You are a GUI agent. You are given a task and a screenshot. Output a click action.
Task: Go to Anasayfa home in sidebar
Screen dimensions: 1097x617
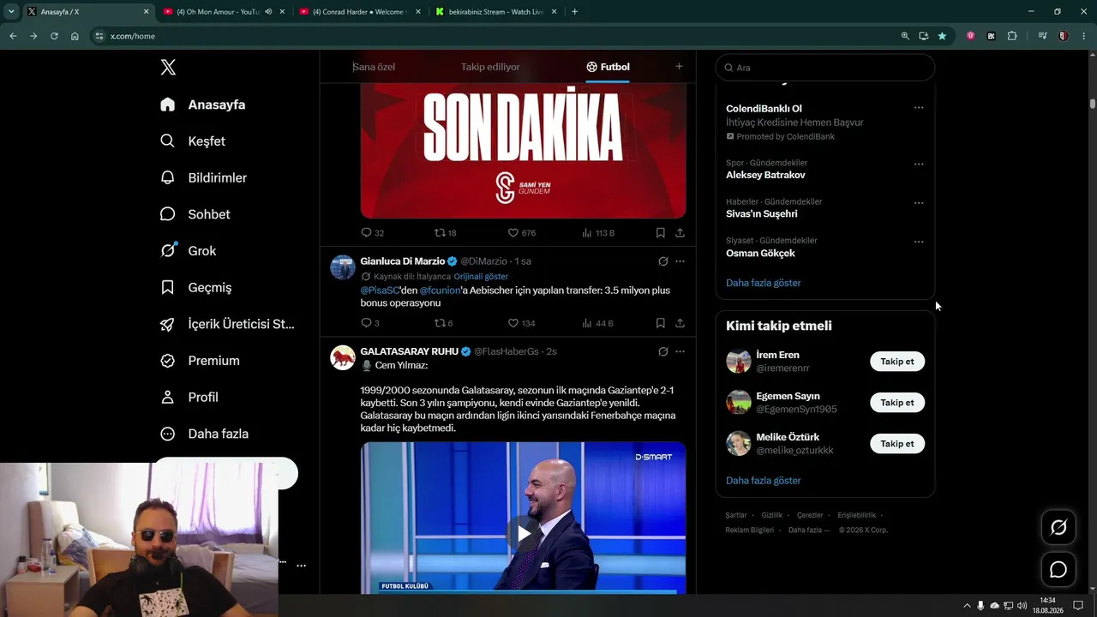203,105
